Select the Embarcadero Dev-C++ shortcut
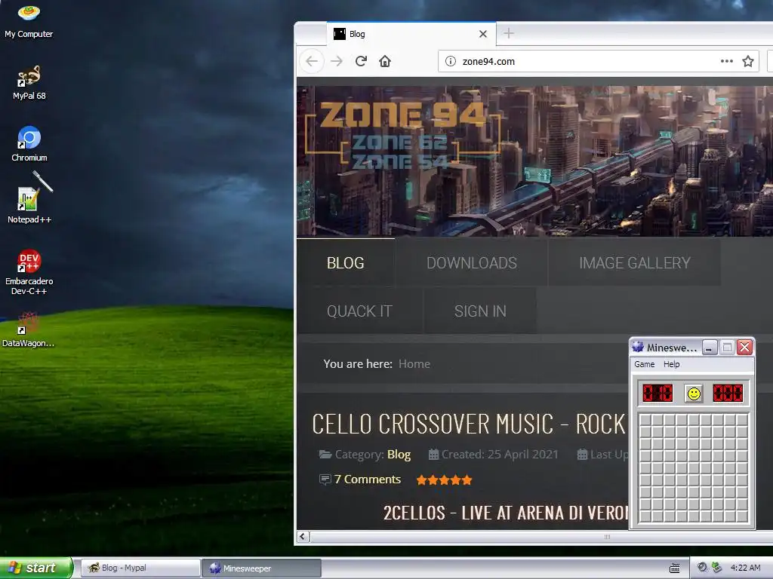Viewport: 773px width, 579px height. [29, 271]
